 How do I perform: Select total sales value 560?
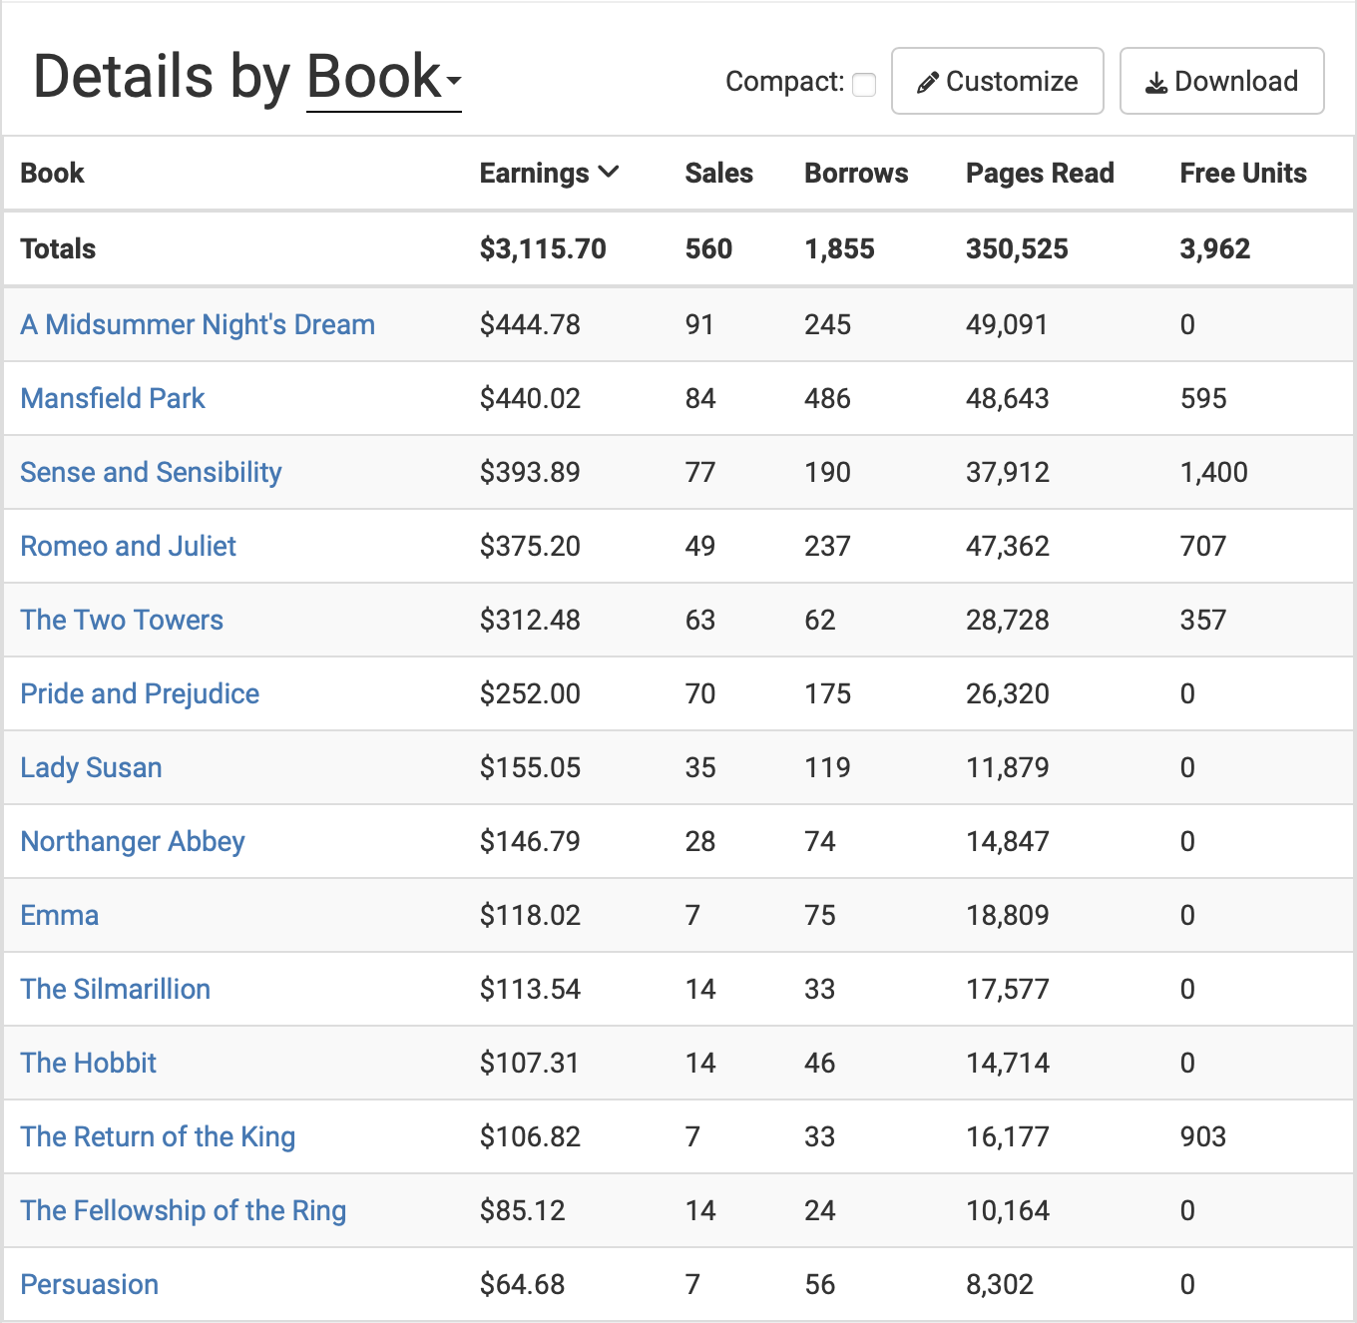[708, 248]
